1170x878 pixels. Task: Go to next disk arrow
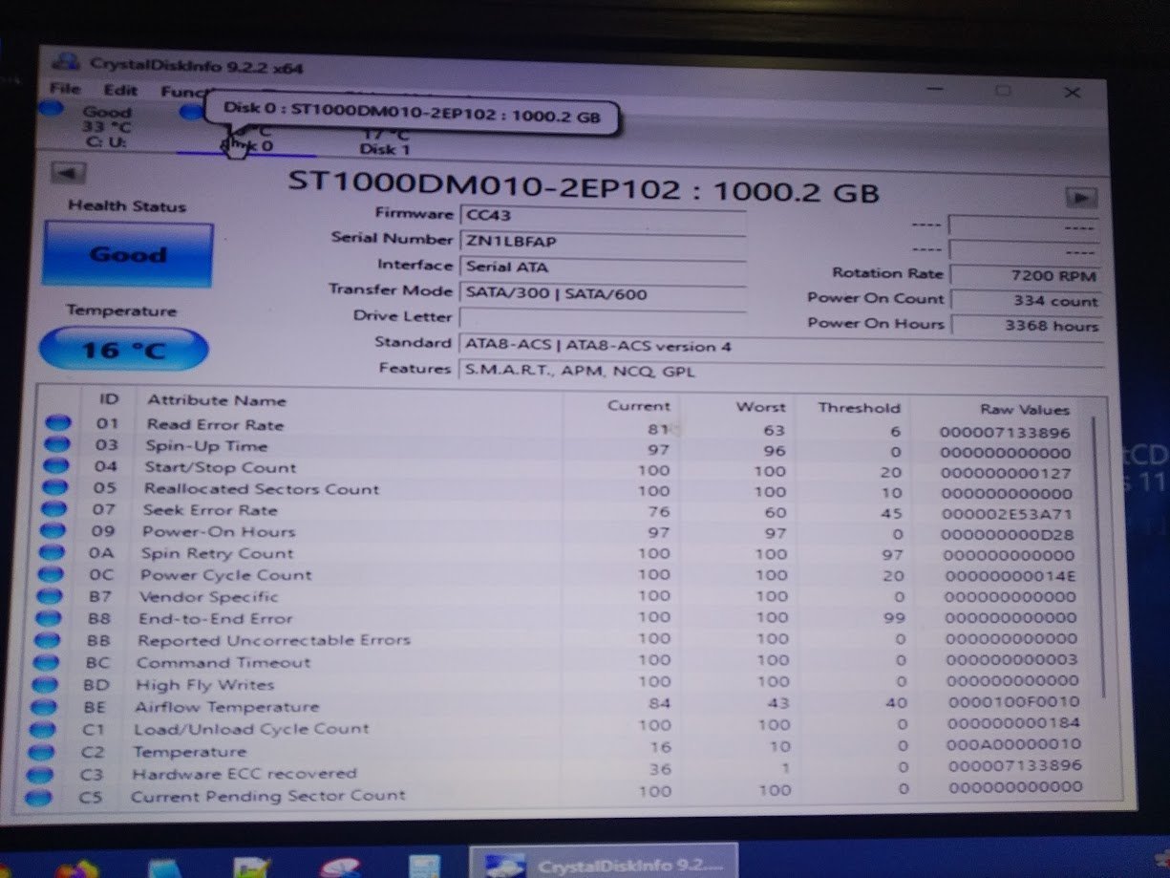(1081, 198)
